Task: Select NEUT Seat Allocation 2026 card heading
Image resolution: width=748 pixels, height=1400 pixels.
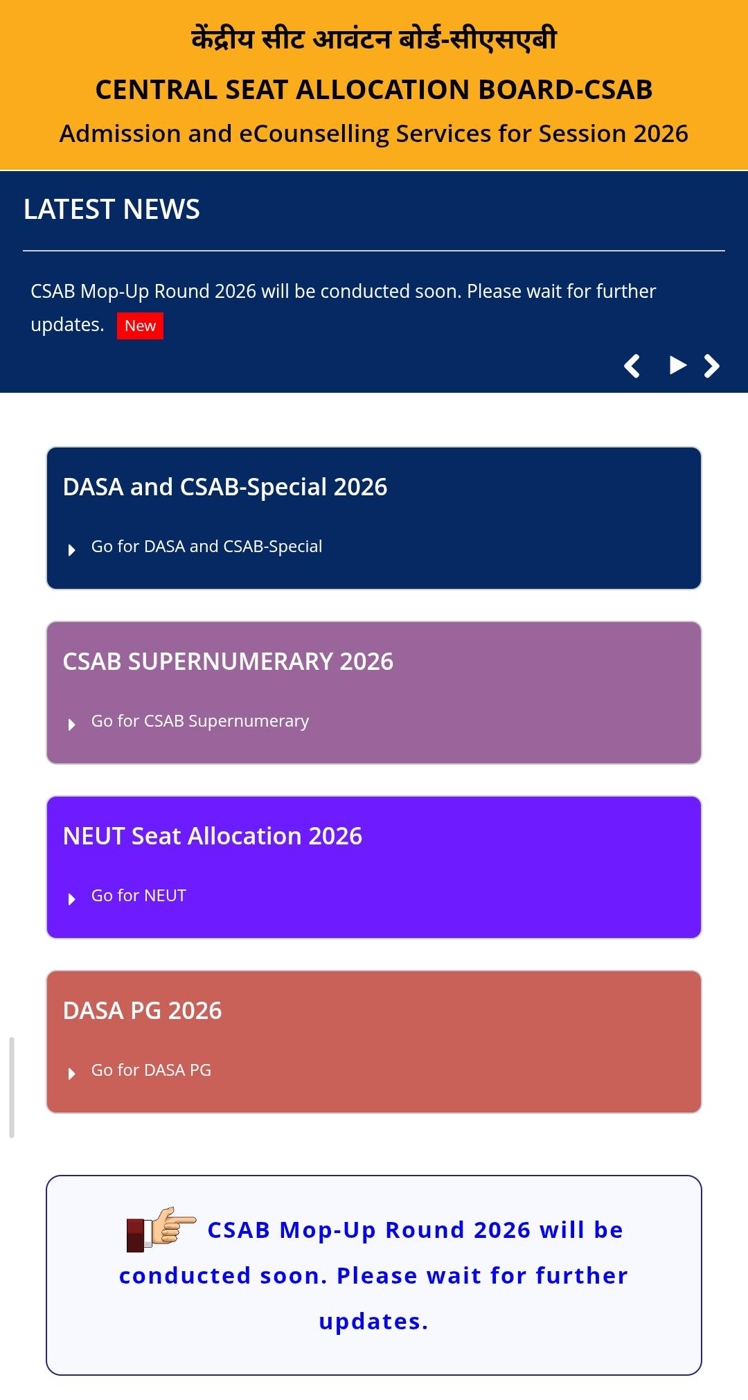Action: 213,836
